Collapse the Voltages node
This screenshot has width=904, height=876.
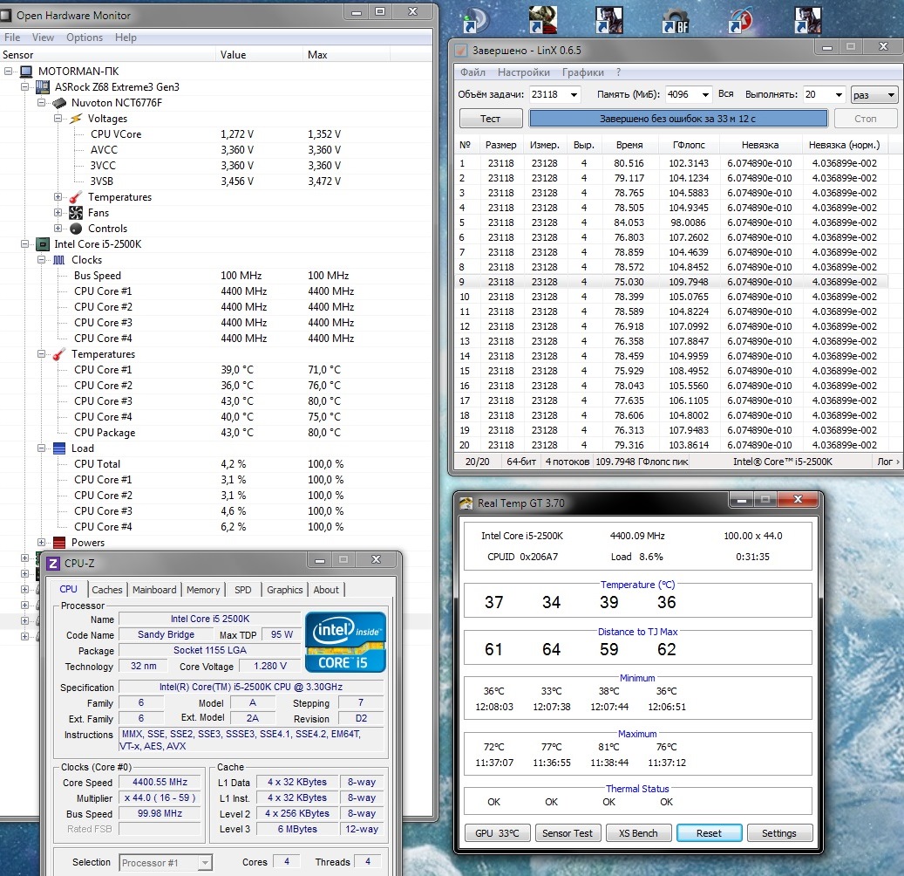coord(58,119)
